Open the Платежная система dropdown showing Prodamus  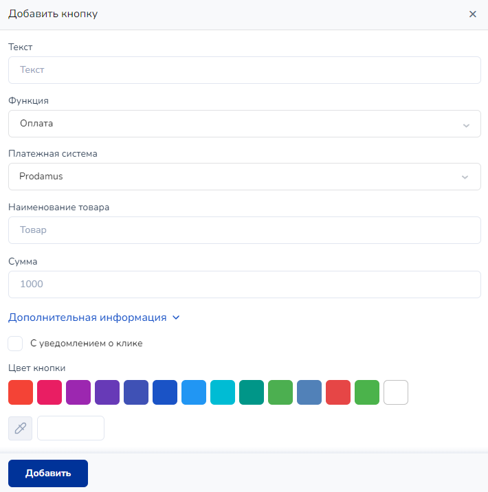pyautogui.click(x=244, y=177)
